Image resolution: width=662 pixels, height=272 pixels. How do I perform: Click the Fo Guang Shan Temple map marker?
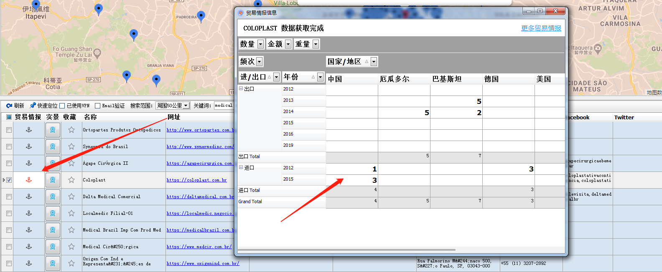[x=97, y=53]
